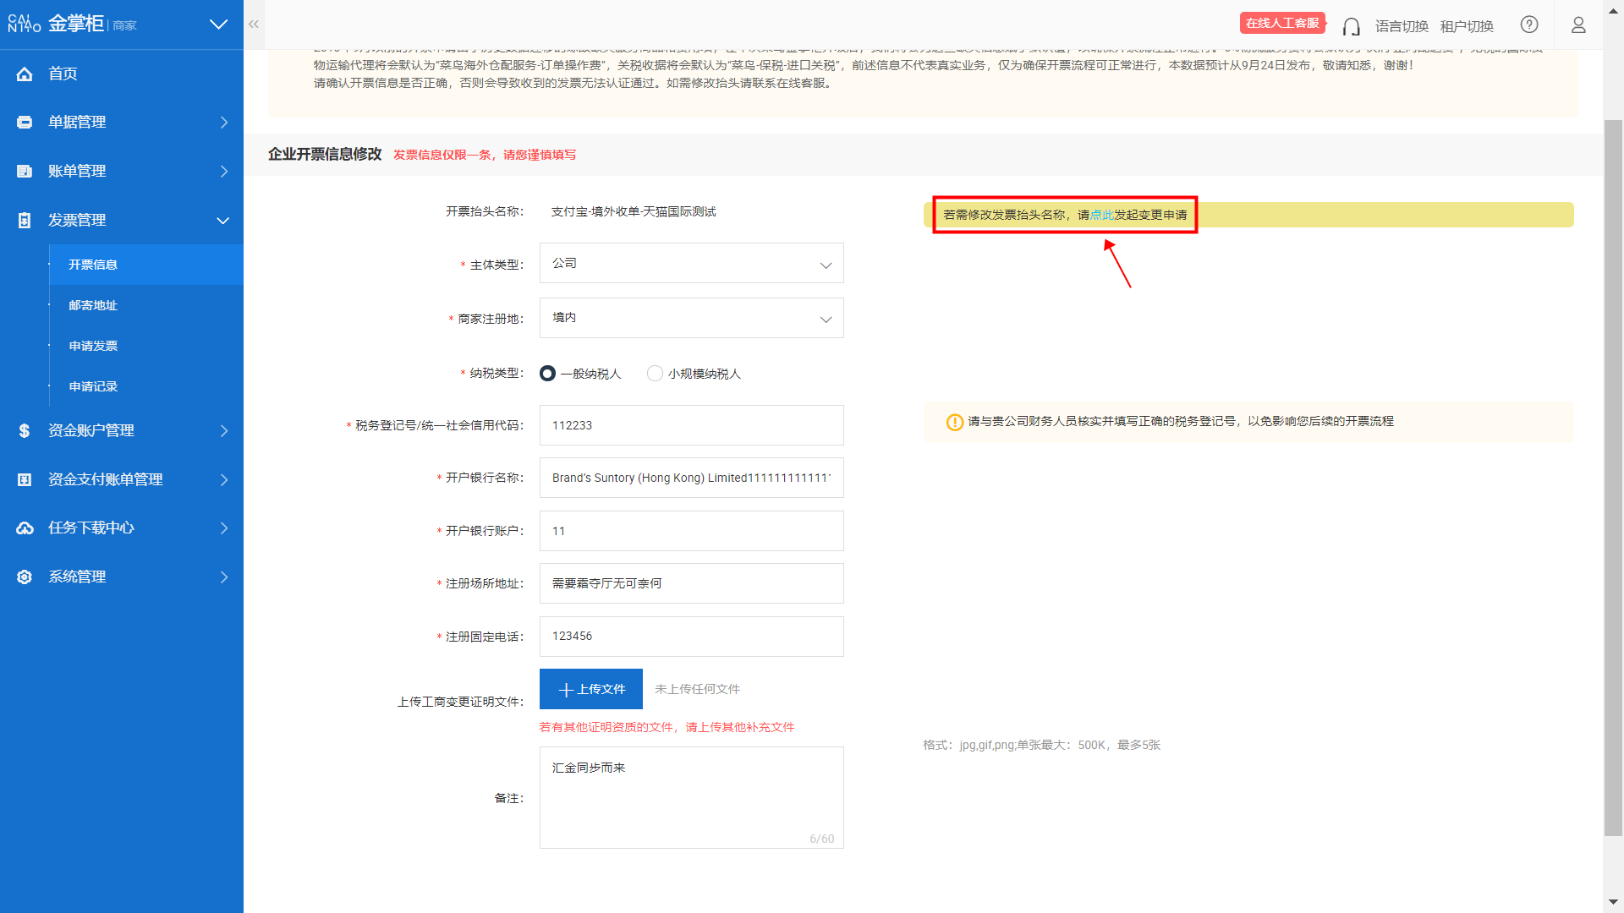Image resolution: width=1624 pixels, height=913 pixels.
Task: Click the 开户银行名称 input field
Action: [692, 478]
